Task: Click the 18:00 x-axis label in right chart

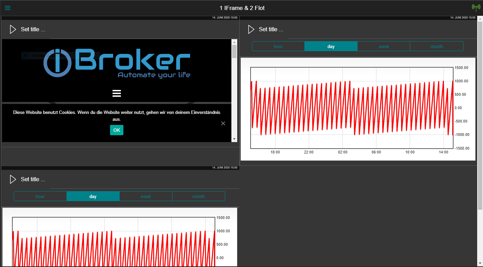Action: click(275, 152)
